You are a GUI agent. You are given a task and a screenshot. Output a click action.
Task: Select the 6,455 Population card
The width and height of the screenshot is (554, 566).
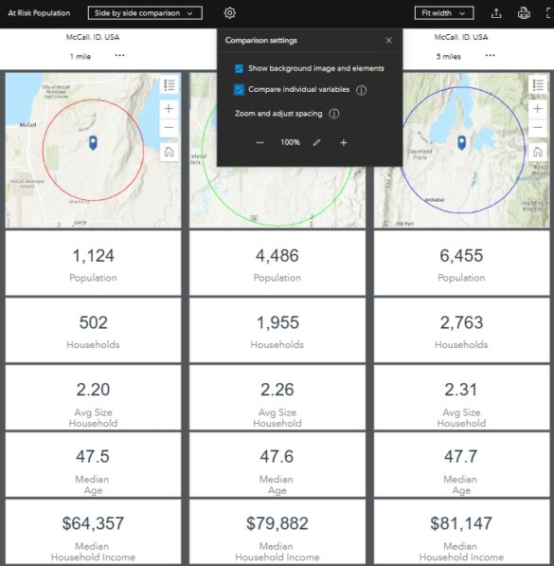462,264
